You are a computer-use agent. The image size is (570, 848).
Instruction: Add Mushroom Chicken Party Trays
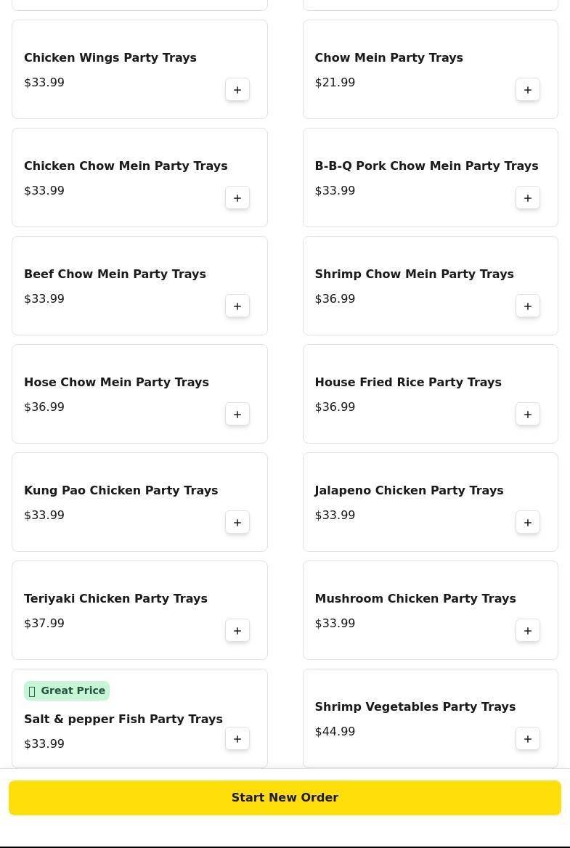pos(528,631)
